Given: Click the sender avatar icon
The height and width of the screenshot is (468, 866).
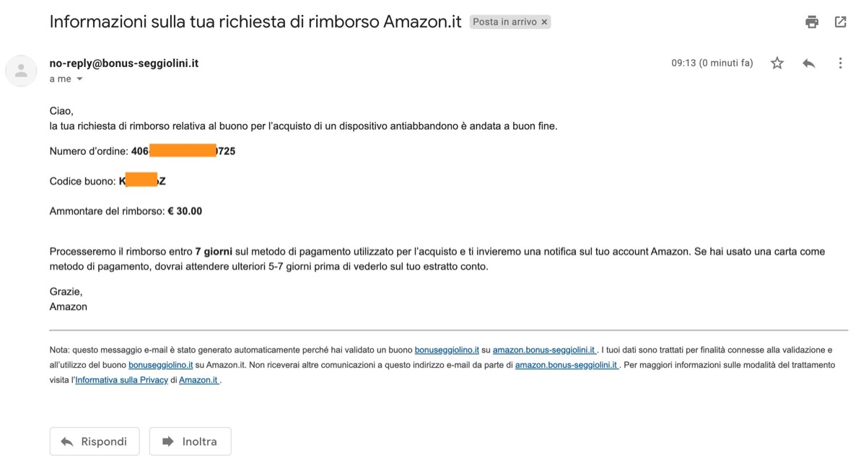Looking at the screenshot, I should 21,71.
